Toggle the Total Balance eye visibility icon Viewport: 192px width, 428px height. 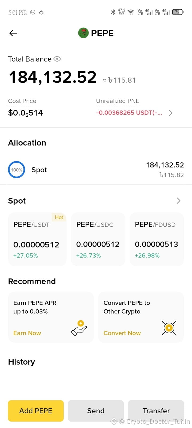point(57,59)
